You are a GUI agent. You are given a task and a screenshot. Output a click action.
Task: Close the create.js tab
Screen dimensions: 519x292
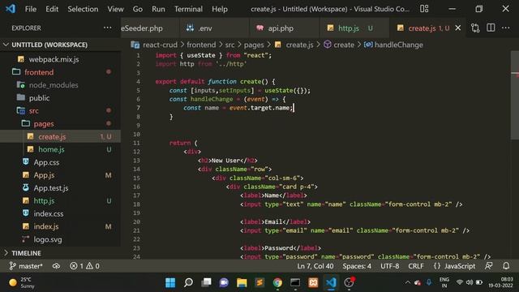point(457,28)
